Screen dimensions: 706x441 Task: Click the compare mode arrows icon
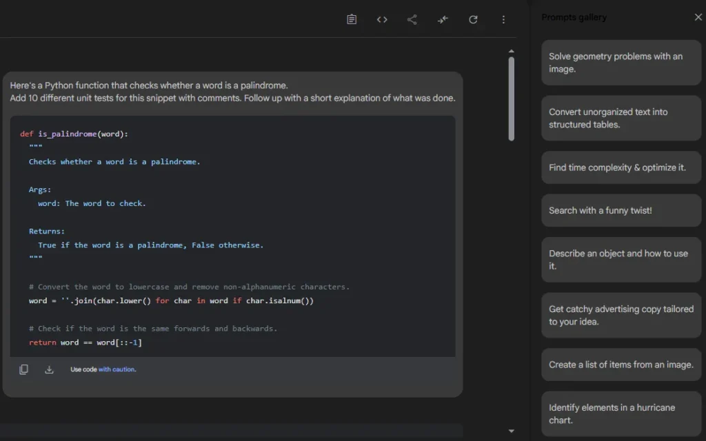pyautogui.click(x=443, y=19)
